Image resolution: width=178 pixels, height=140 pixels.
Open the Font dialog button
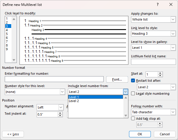click(x=117, y=79)
